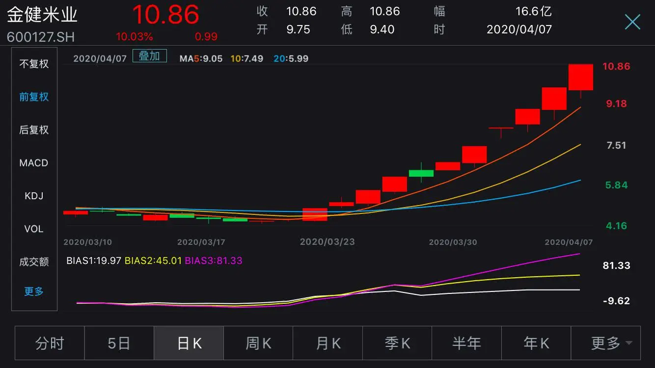Open the 分时 intraday tab
655x368 pixels.
click(50, 343)
